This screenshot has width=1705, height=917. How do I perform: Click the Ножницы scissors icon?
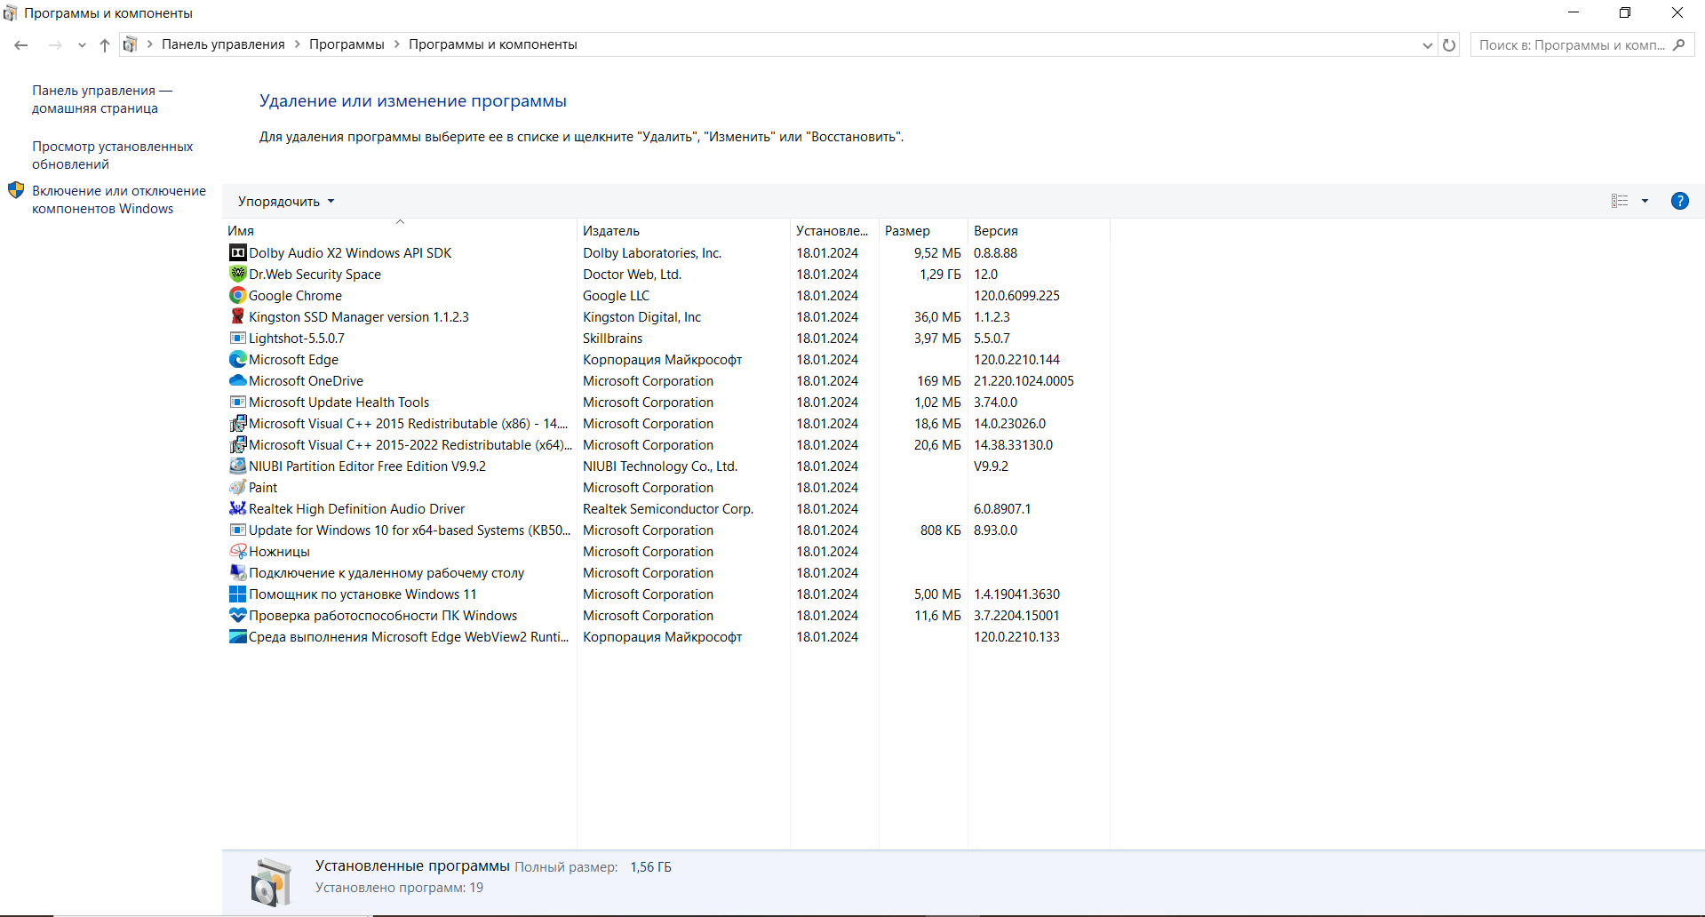[237, 552]
